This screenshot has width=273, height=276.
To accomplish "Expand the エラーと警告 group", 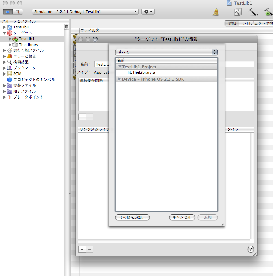I will pos(4,56).
